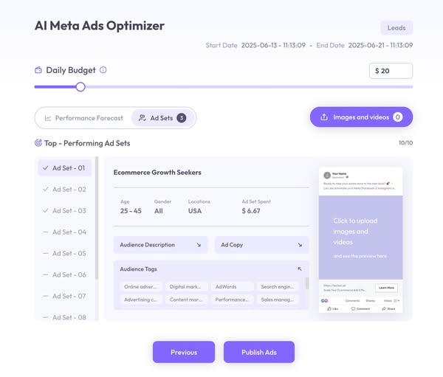Click the profile avatar in ad preview
Image resolution: width=443 pixels, height=377 pixels.
[x=326, y=176]
